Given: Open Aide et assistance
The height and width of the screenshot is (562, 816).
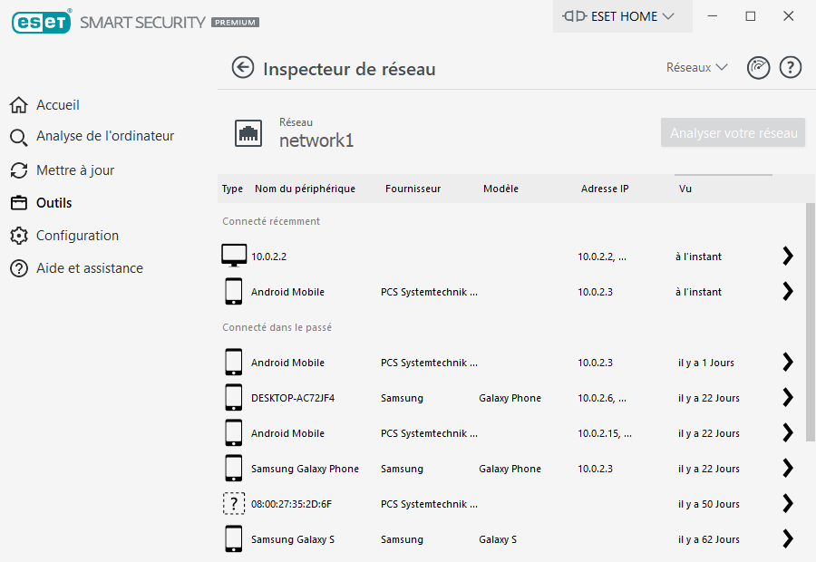Looking at the screenshot, I should (x=90, y=268).
